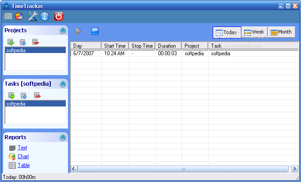
Task: Open the Text report link
Action: (x=23, y=148)
